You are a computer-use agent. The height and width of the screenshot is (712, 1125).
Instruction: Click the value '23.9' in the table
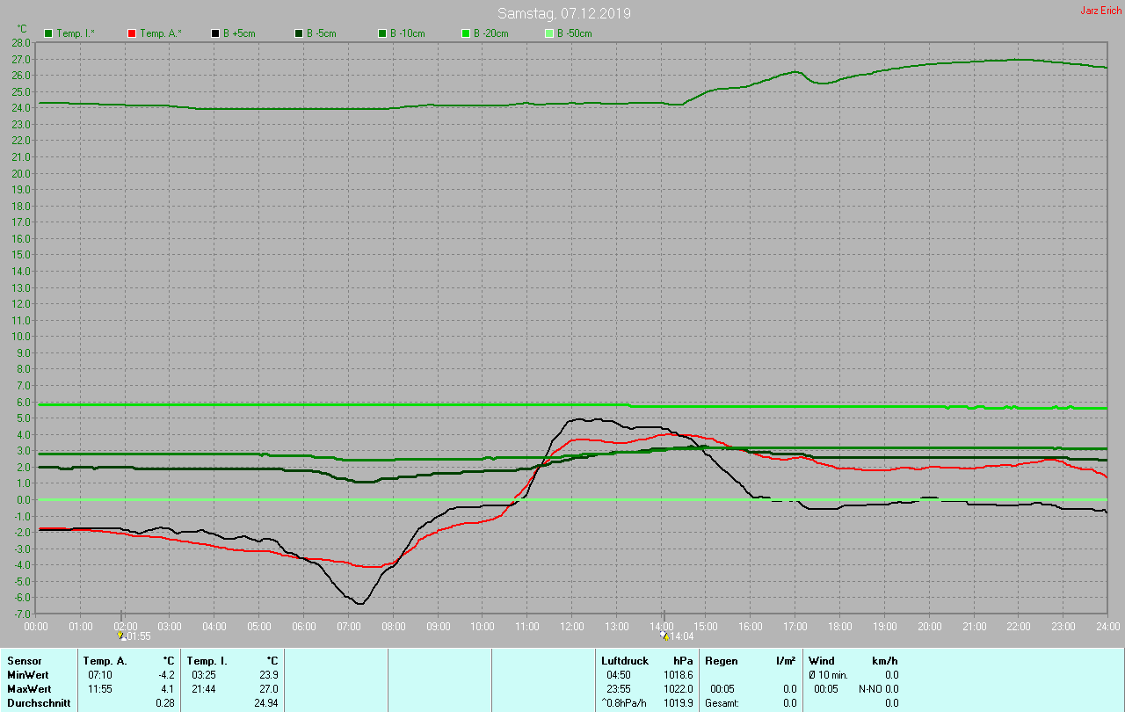click(268, 674)
